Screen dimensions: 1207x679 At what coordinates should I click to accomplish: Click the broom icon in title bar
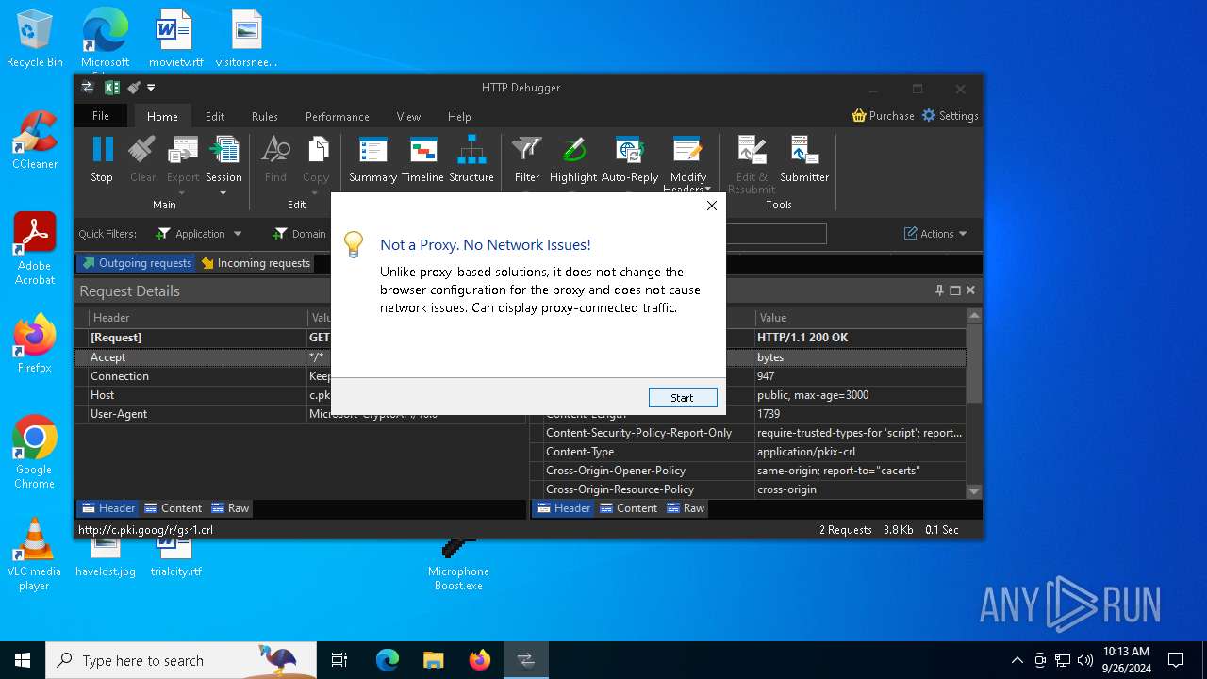tap(134, 88)
